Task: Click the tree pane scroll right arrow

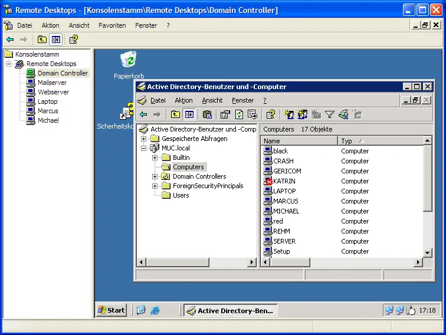Action: tap(251, 262)
